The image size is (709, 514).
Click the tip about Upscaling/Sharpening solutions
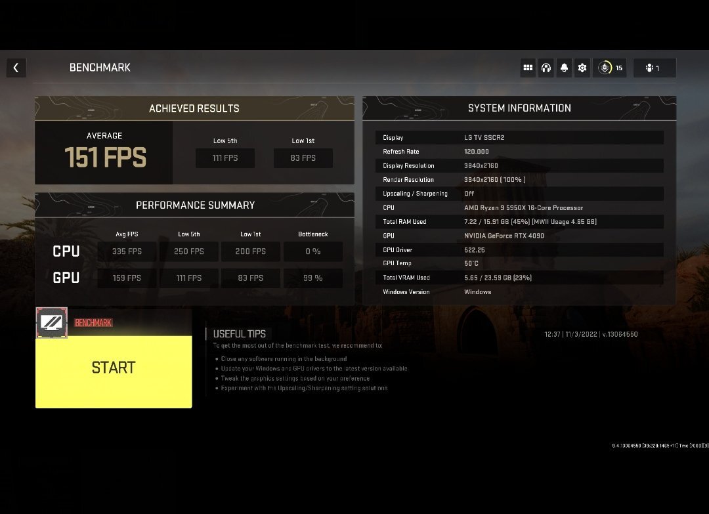pos(304,389)
